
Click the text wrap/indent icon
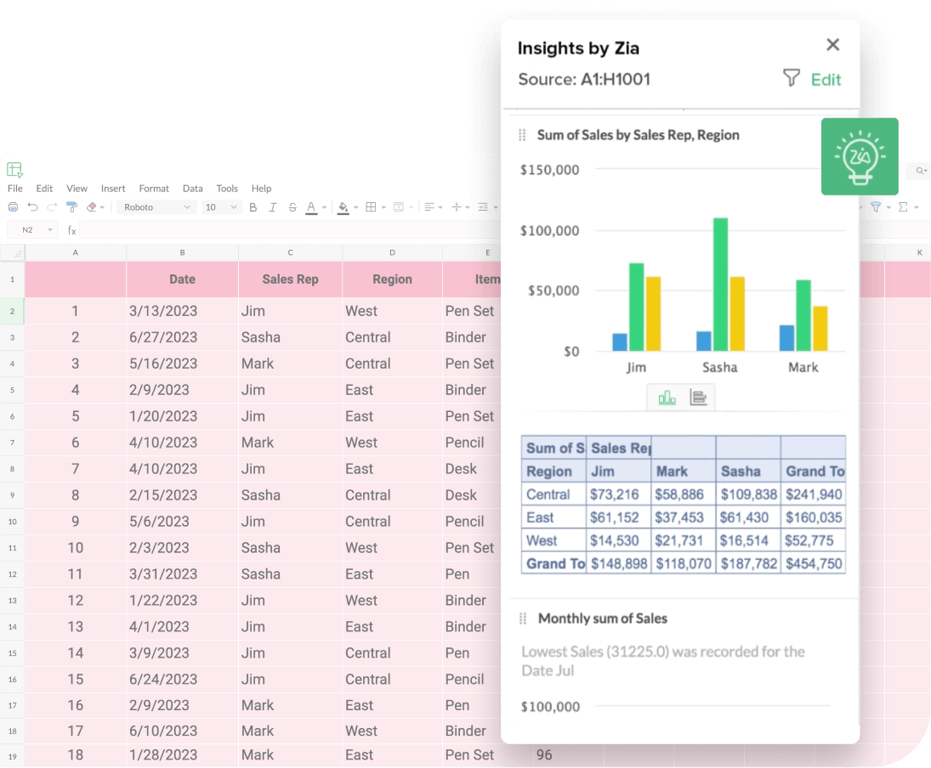(x=483, y=207)
